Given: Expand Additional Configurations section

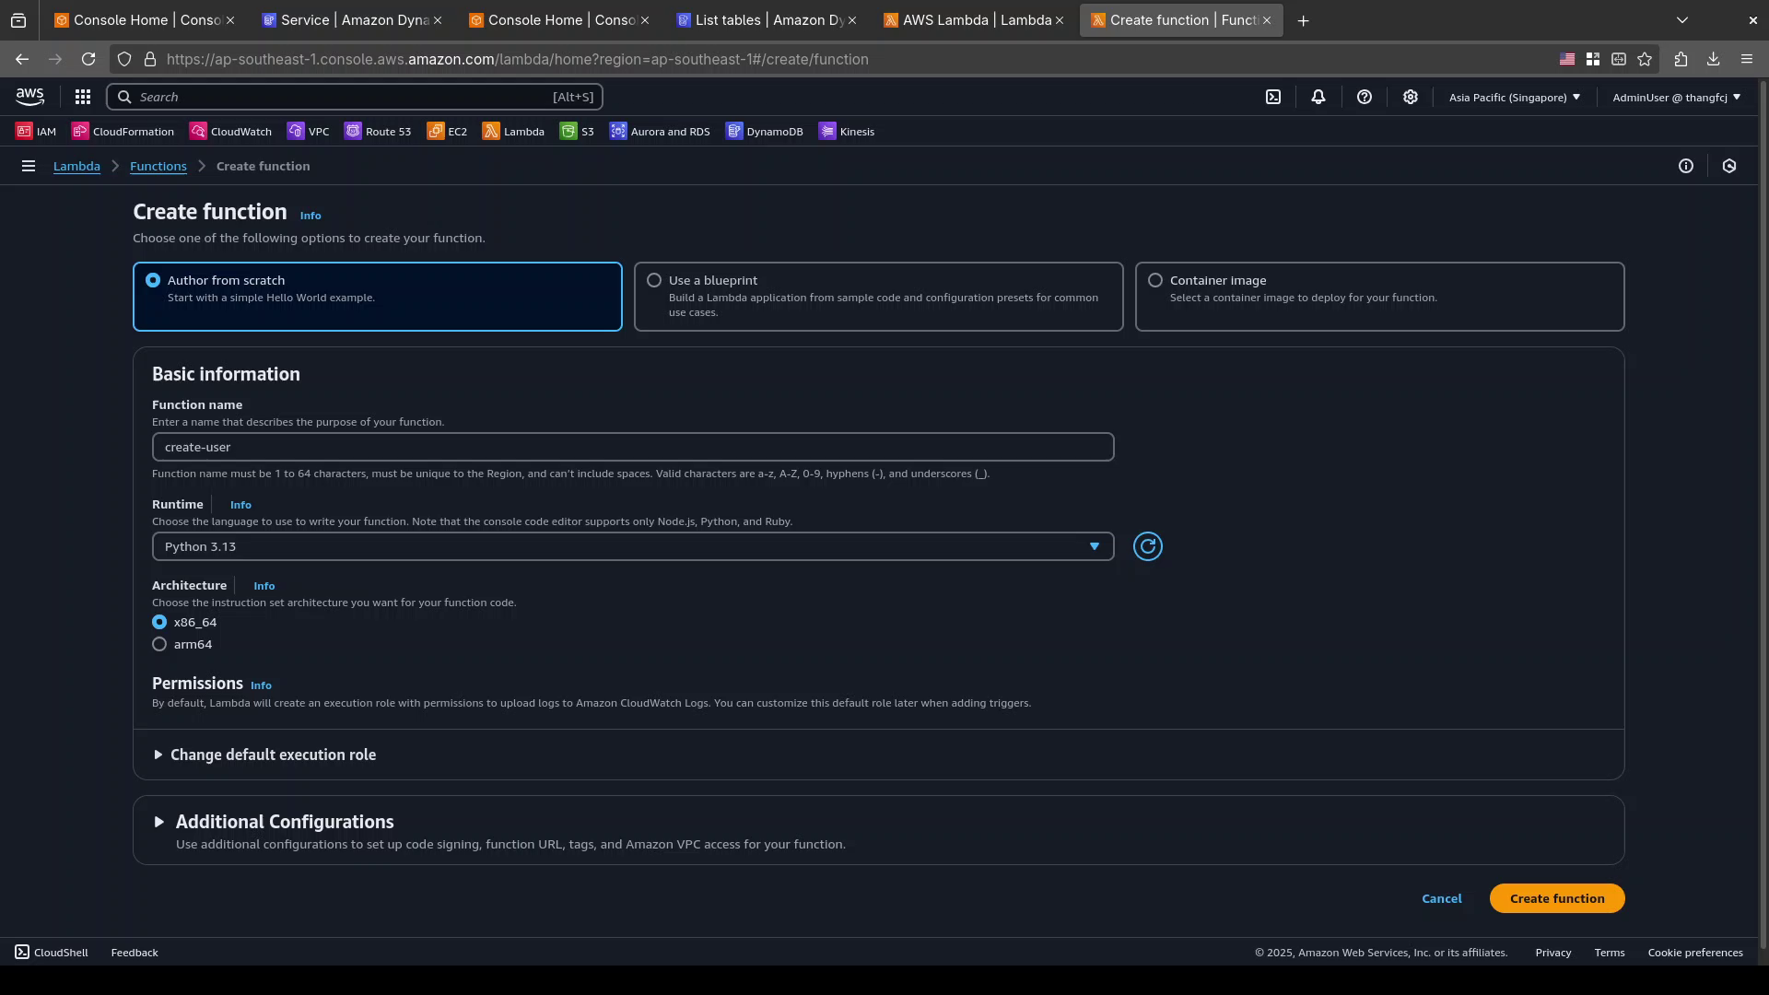Looking at the screenshot, I should click(275, 822).
